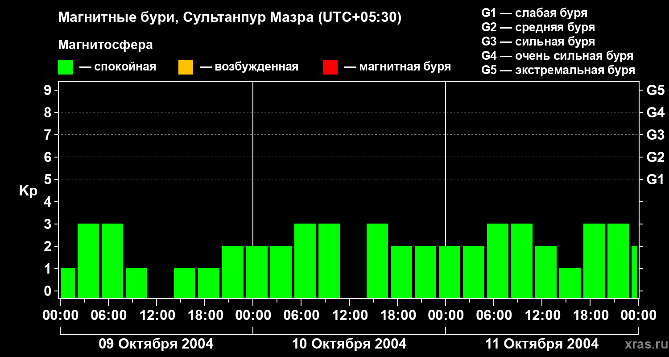Image resolution: width=669 pixels, height=357 pixels.
Task: Click the 06:00 time label for 10 Октября
Action: 301,315
